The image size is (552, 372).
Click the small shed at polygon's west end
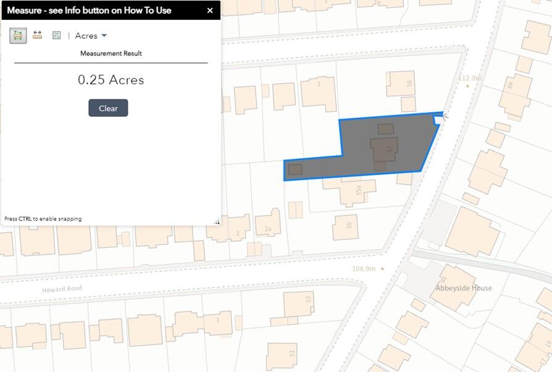(x=295, y=169)
